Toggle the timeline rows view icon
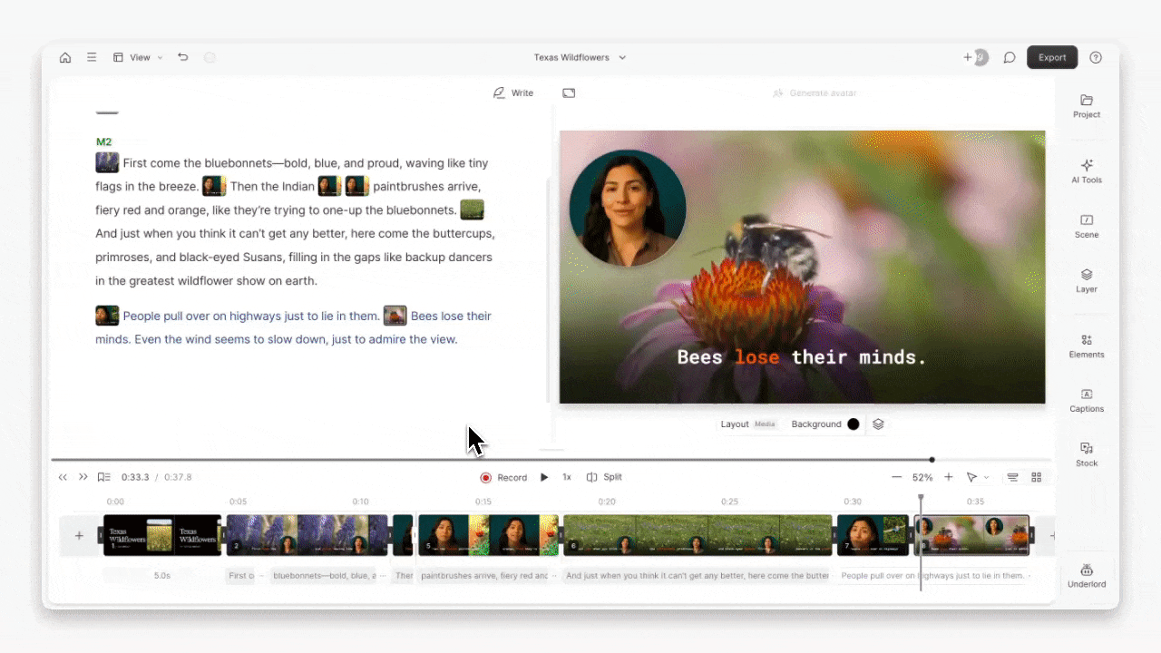1161x653 pixels. (x=1013, y=477)
